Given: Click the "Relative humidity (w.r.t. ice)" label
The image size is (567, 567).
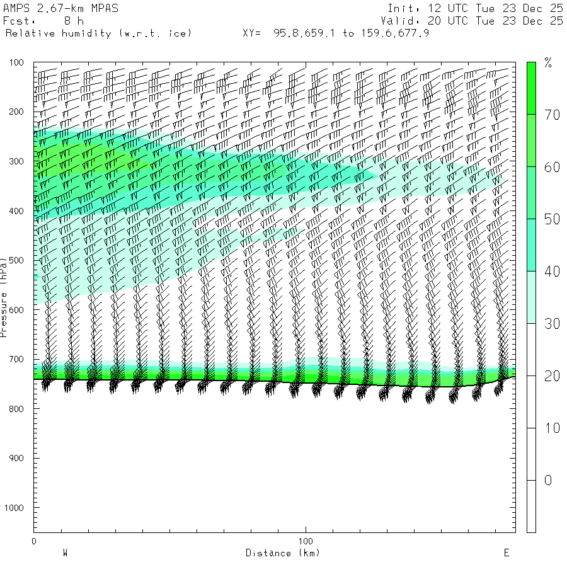Looking at the screenshot, I should 98,33.
